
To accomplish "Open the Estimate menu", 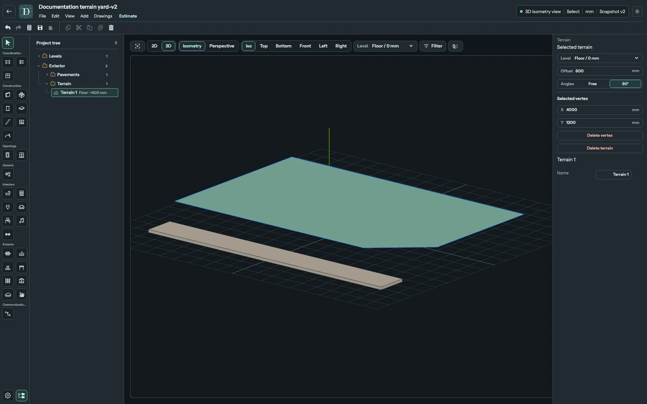I will coord(128,16).
